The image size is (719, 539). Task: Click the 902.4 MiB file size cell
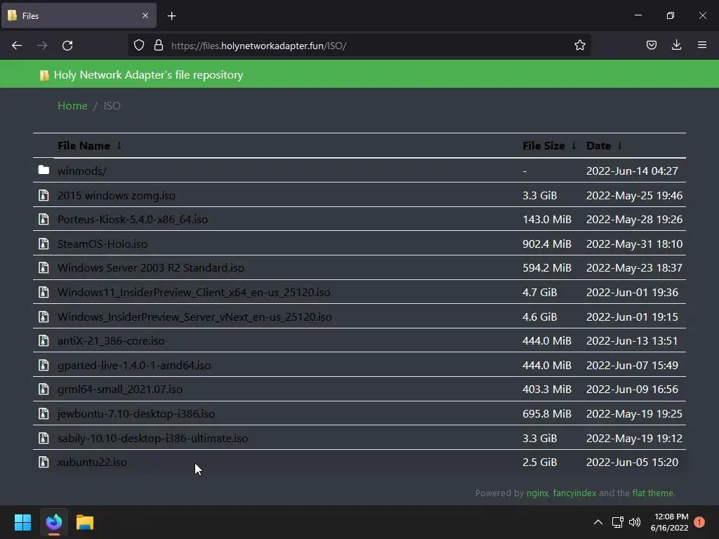[x=547, y=244]
